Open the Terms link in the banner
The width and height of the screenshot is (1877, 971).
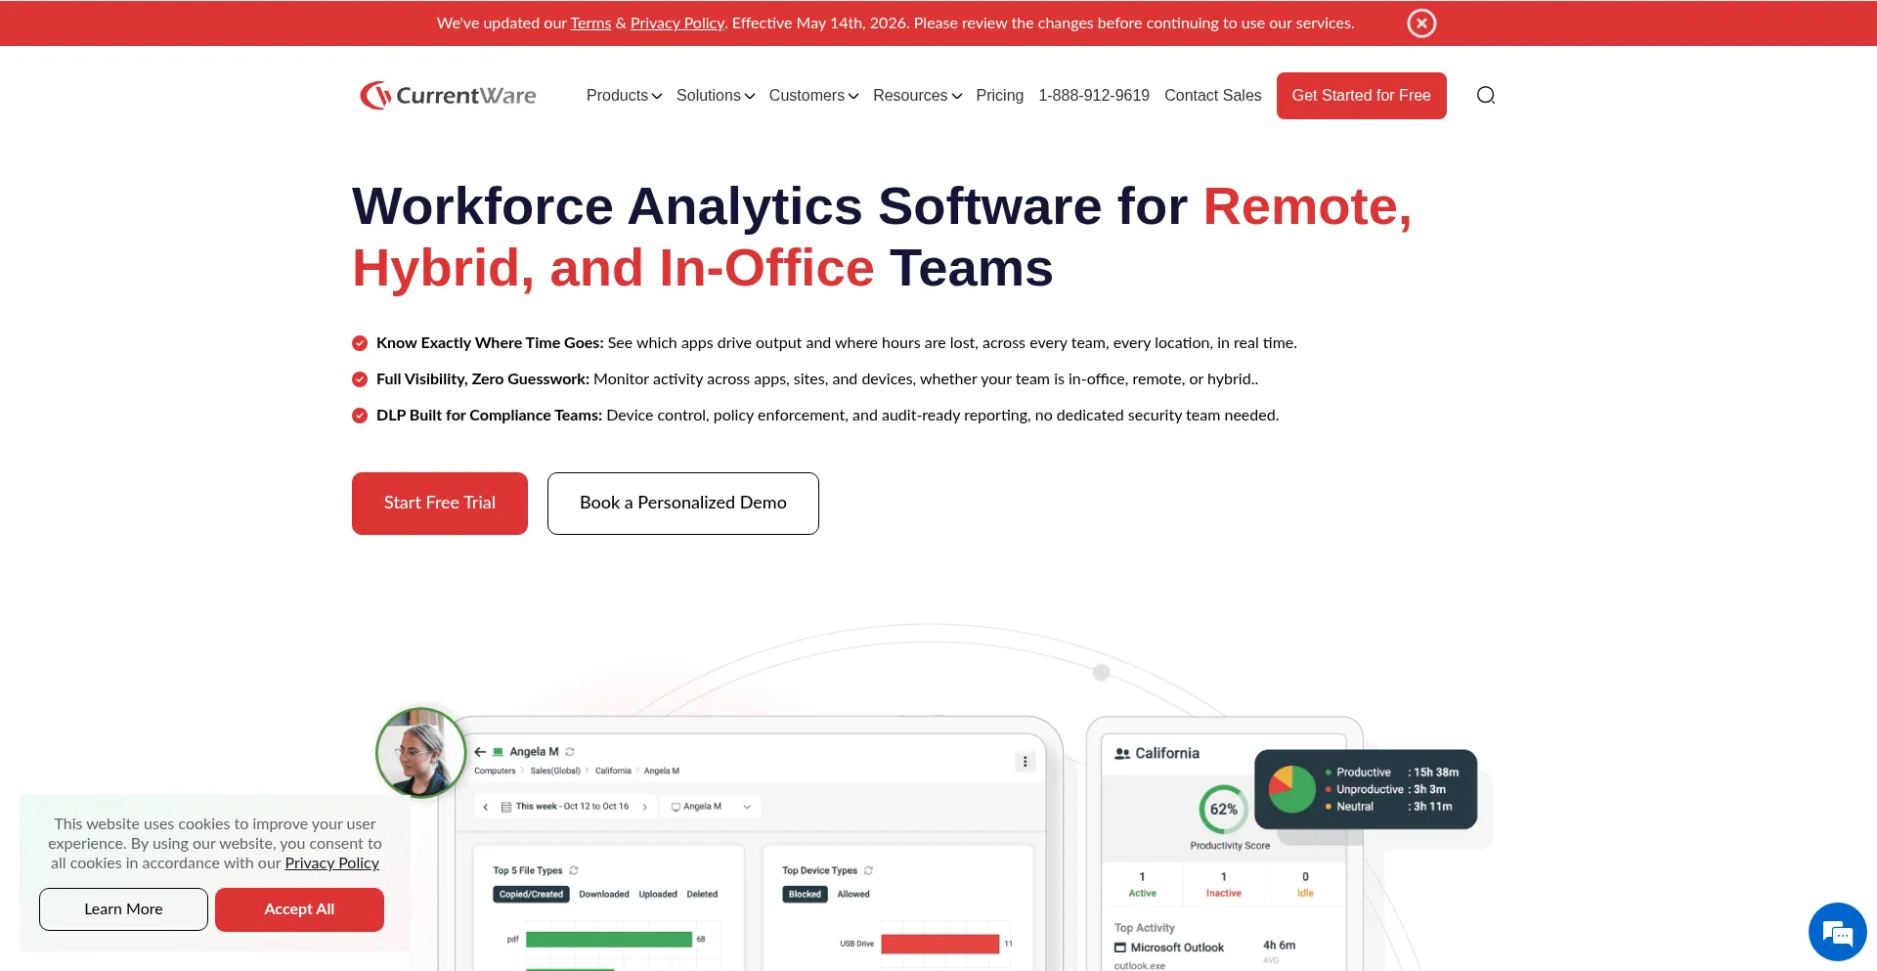point(590,22)
